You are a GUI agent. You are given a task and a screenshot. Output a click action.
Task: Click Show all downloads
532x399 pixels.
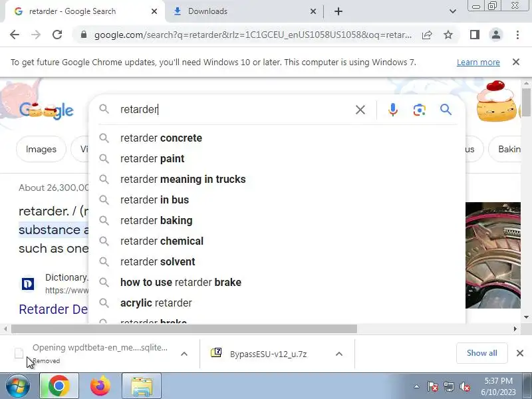click(x=481, y=353)
